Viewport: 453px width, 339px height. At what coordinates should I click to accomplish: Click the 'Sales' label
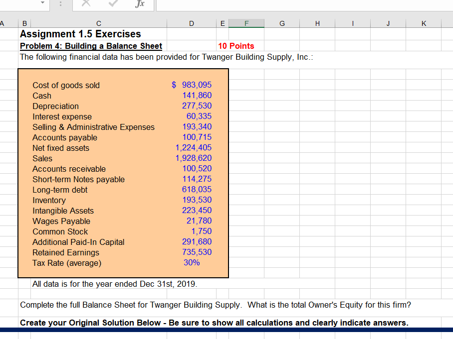tap(42, 158)
